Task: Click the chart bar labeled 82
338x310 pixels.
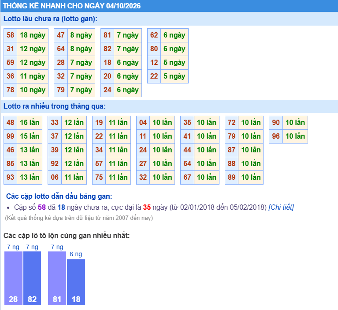Action: [32, 278]
